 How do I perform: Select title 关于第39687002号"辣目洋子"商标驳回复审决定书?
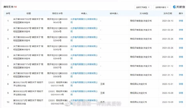click(x=28, y=21)
